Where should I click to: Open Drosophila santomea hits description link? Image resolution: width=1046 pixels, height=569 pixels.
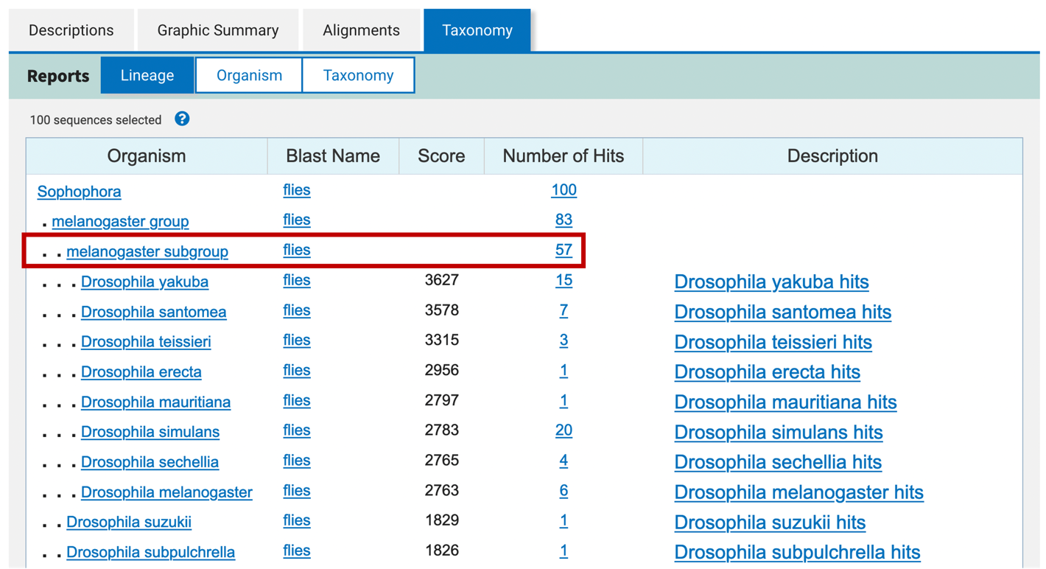point(782,312)
